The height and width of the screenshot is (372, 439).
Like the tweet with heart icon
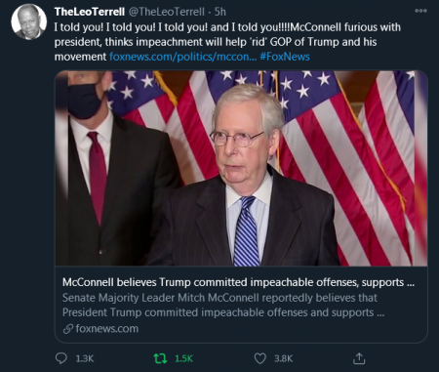point(259,358)
